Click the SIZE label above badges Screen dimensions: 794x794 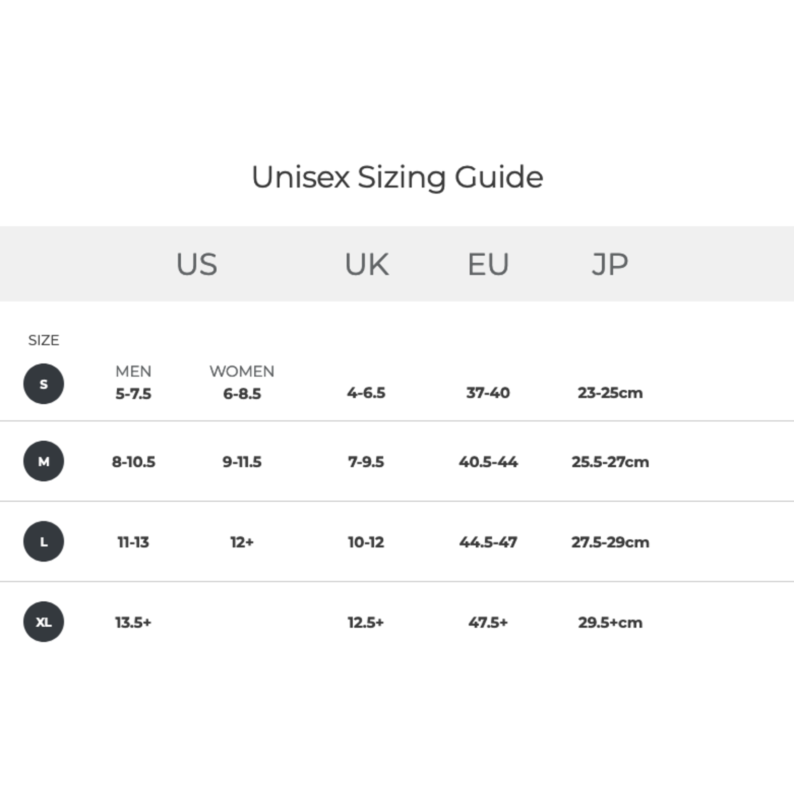[x=44, y=340]
